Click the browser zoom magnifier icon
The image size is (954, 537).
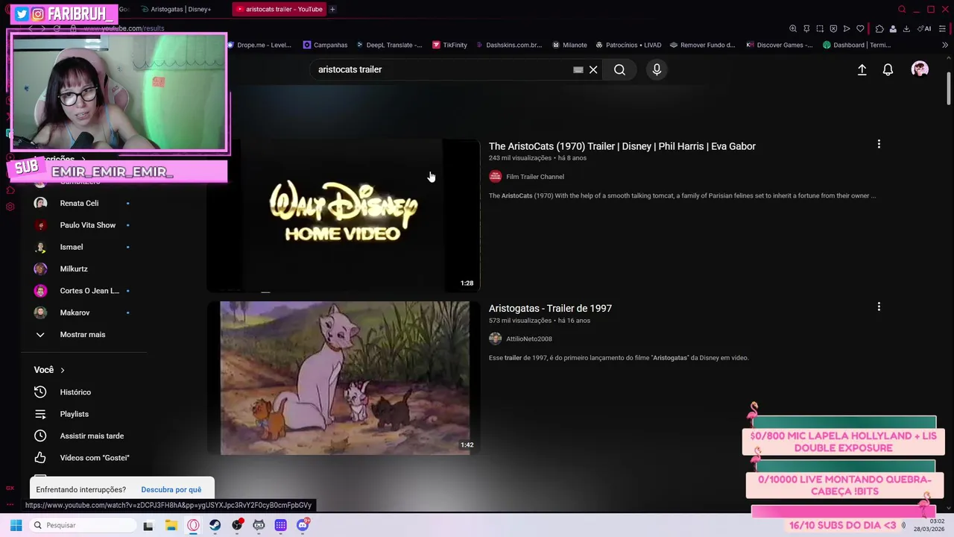[793, 28]
